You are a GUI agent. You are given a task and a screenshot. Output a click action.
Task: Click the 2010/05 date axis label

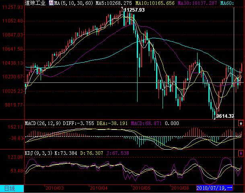point(141,188)
